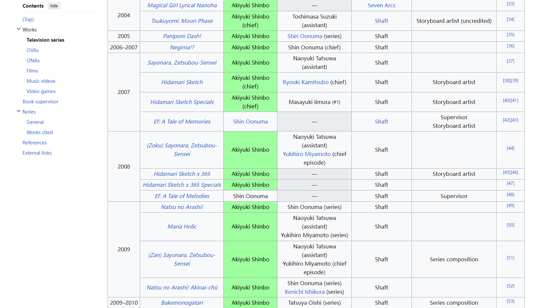Open (Zoku) Sayonara, Zetsubou-Sensei article

pyautogui.click(x=182, y=150)
